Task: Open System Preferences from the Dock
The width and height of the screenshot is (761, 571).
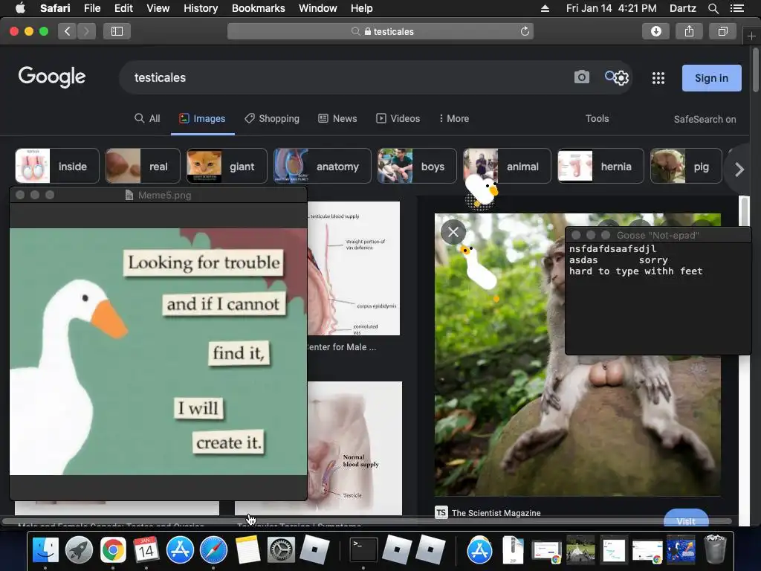Action: [281, 550]
